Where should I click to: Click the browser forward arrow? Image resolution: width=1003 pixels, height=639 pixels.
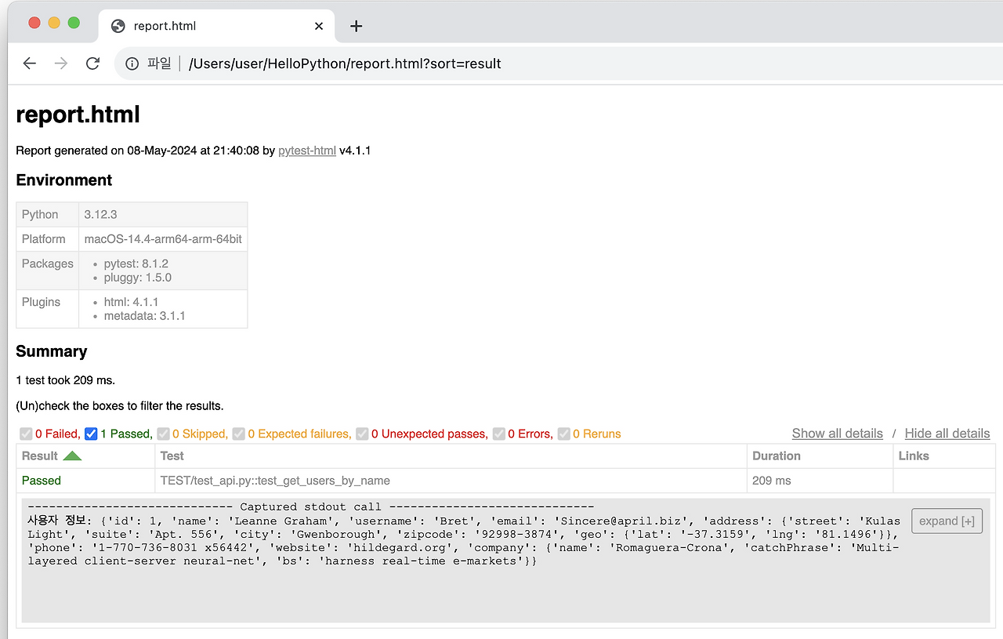point(61,64)
